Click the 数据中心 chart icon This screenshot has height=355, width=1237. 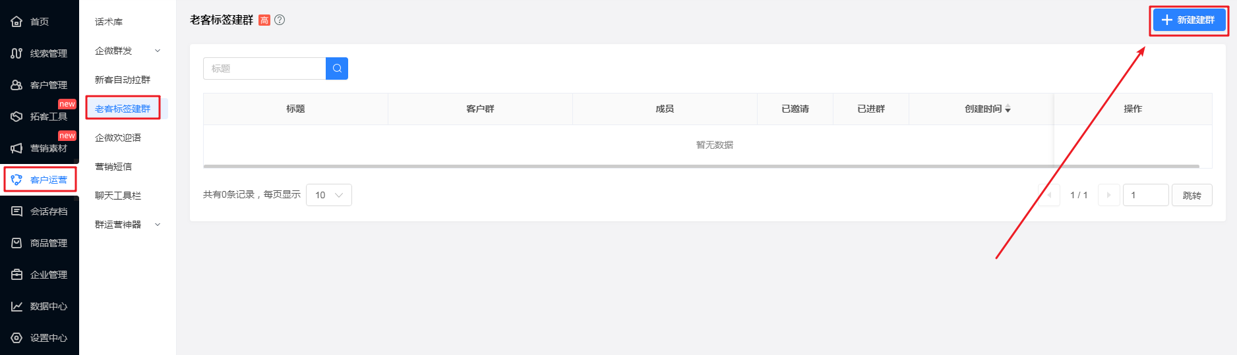pyautogui.click(x=16, y=306)
